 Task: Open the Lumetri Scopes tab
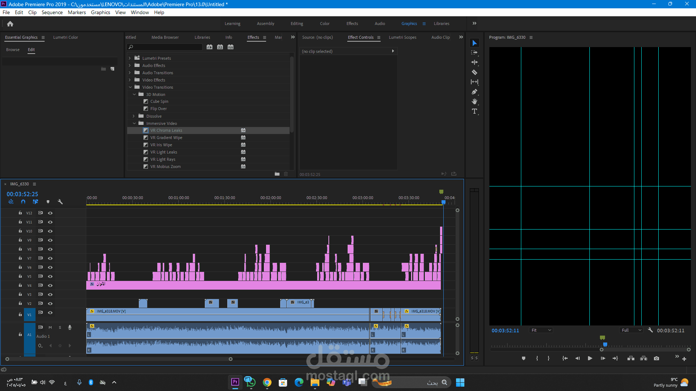pyautogui.click(x=402, y=37)
